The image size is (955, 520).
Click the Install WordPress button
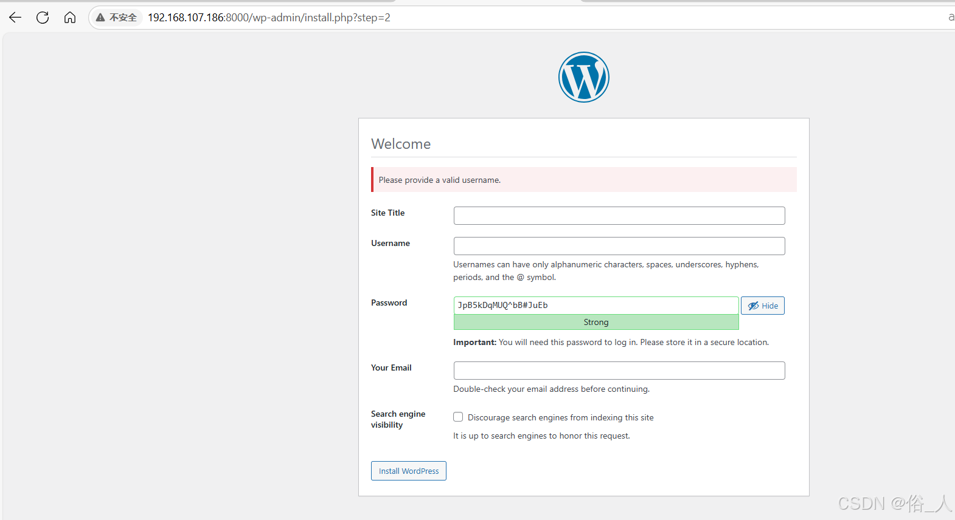pos(409,471)
